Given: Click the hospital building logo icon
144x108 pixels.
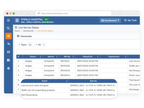Looking at the screenshot, I should tap(17, 20).
